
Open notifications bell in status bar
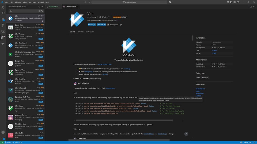254,142
